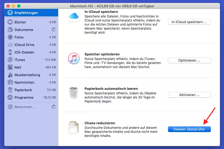Open the iOS-Dateien category
Image resolution: width=224 pixels, height=149 pixels.
tap(31, 52)
